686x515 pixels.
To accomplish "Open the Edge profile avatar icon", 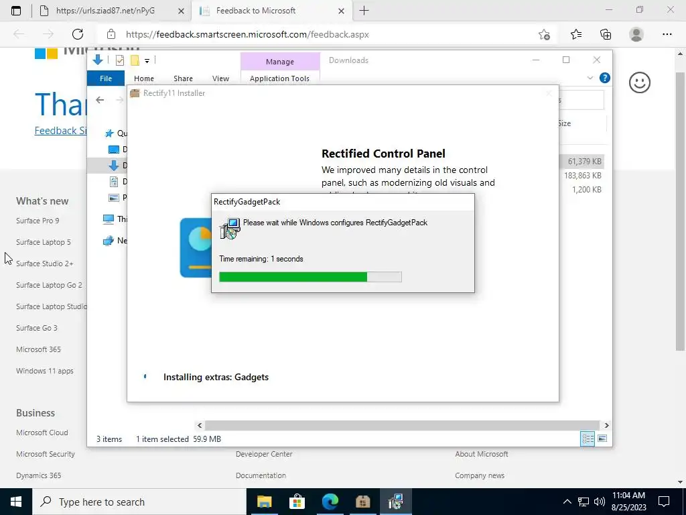I will pos(636,34).
